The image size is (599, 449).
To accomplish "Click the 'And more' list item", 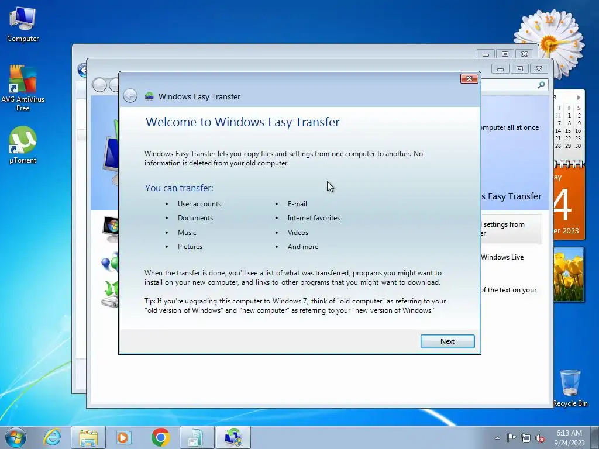I will [303, 247].
